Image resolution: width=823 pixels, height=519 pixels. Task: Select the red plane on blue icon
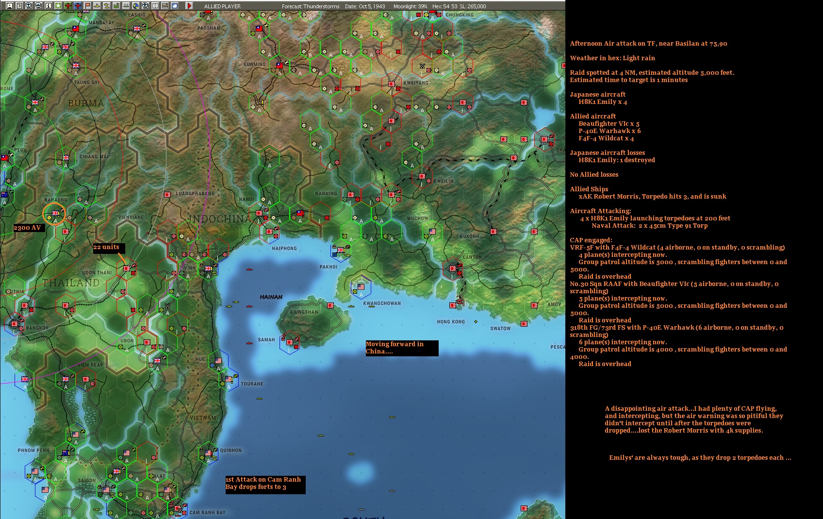(78, 6)
